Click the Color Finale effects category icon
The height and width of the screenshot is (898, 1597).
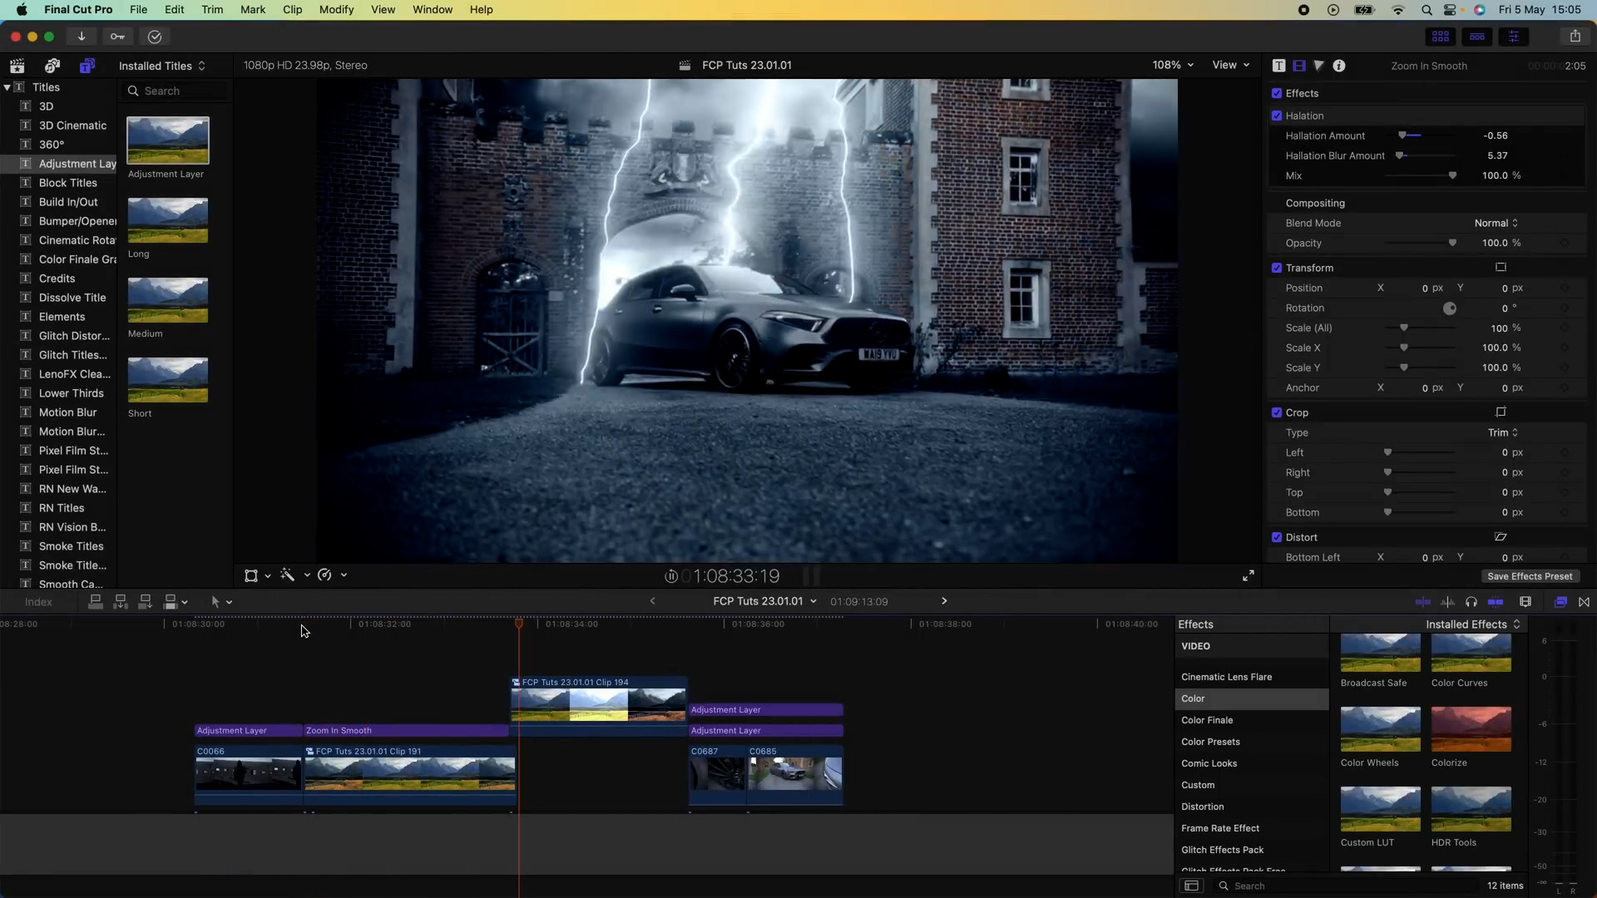[1207, 719]
